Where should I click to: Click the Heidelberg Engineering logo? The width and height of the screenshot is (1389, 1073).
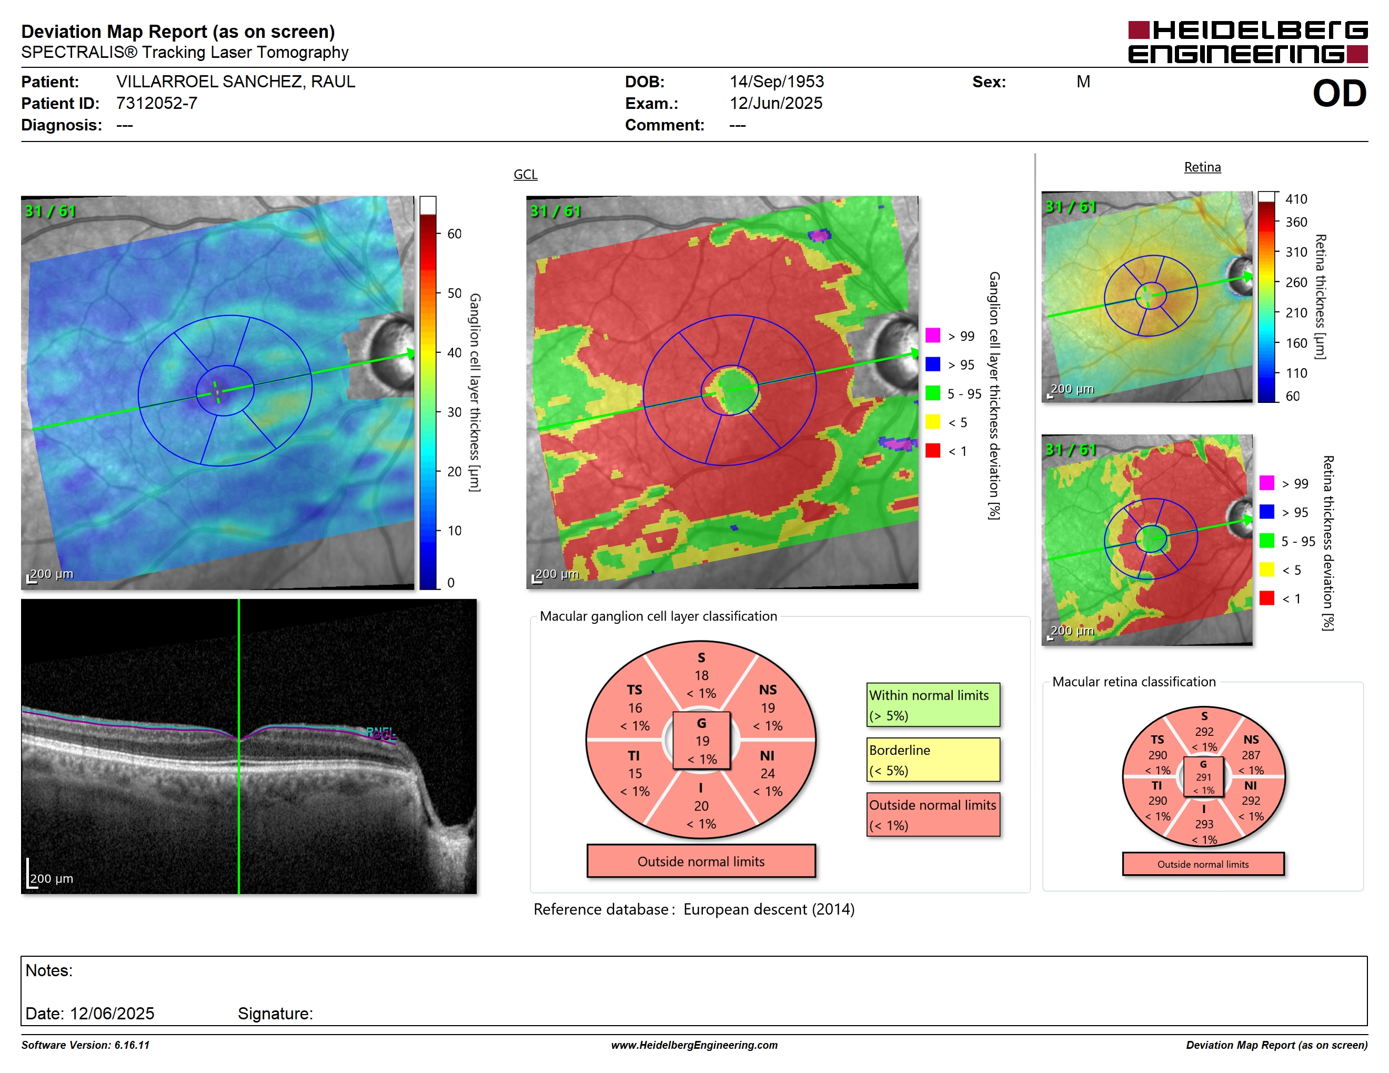pyautogui.click(x=1247, y=42)
